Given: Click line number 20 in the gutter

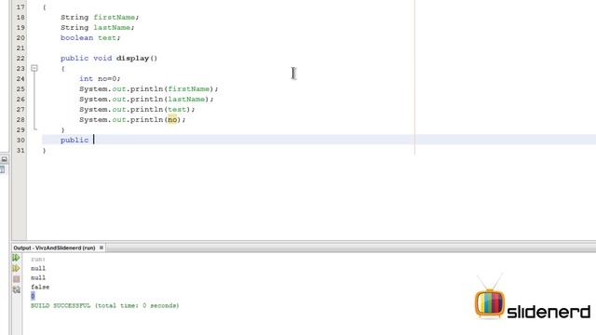Looking at the screenshot, I should [x=20, y=38].
